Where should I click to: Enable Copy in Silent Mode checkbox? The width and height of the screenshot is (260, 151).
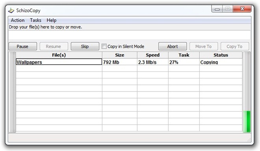(x=104, y=46)
